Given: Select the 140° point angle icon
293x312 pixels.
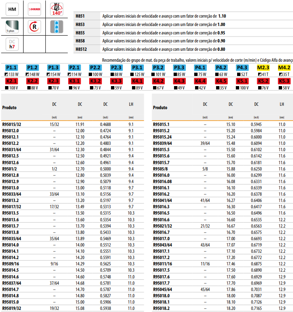Looking at the screenshot, I should (x=55, y=8).
